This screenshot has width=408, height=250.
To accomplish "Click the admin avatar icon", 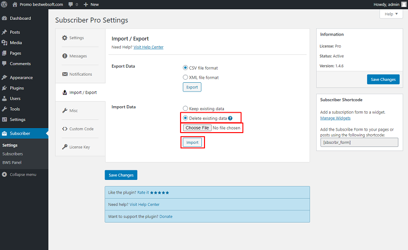I will (404, 5).
